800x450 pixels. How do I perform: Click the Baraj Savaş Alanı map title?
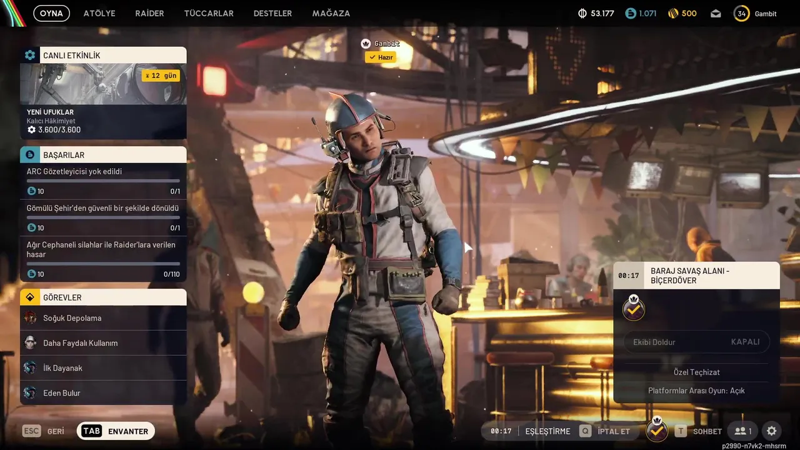(690, 276)
